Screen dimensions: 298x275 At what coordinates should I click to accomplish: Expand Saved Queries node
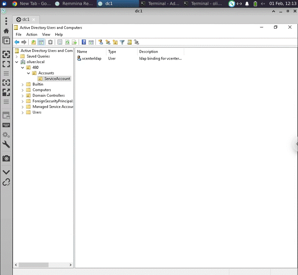pyautogui.click(x=16, y=57)
